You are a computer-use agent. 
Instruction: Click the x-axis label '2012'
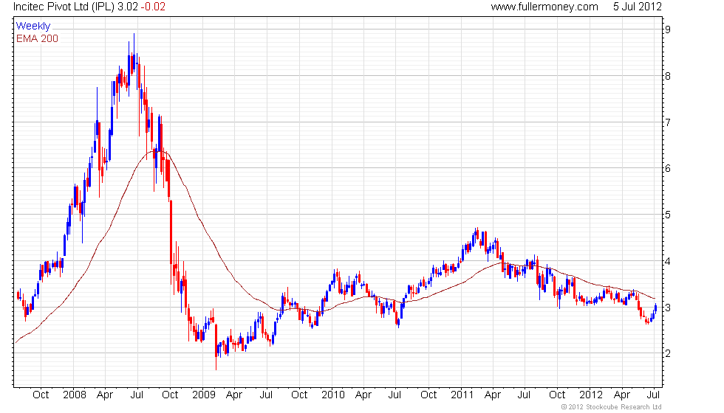tap(591, 395)
